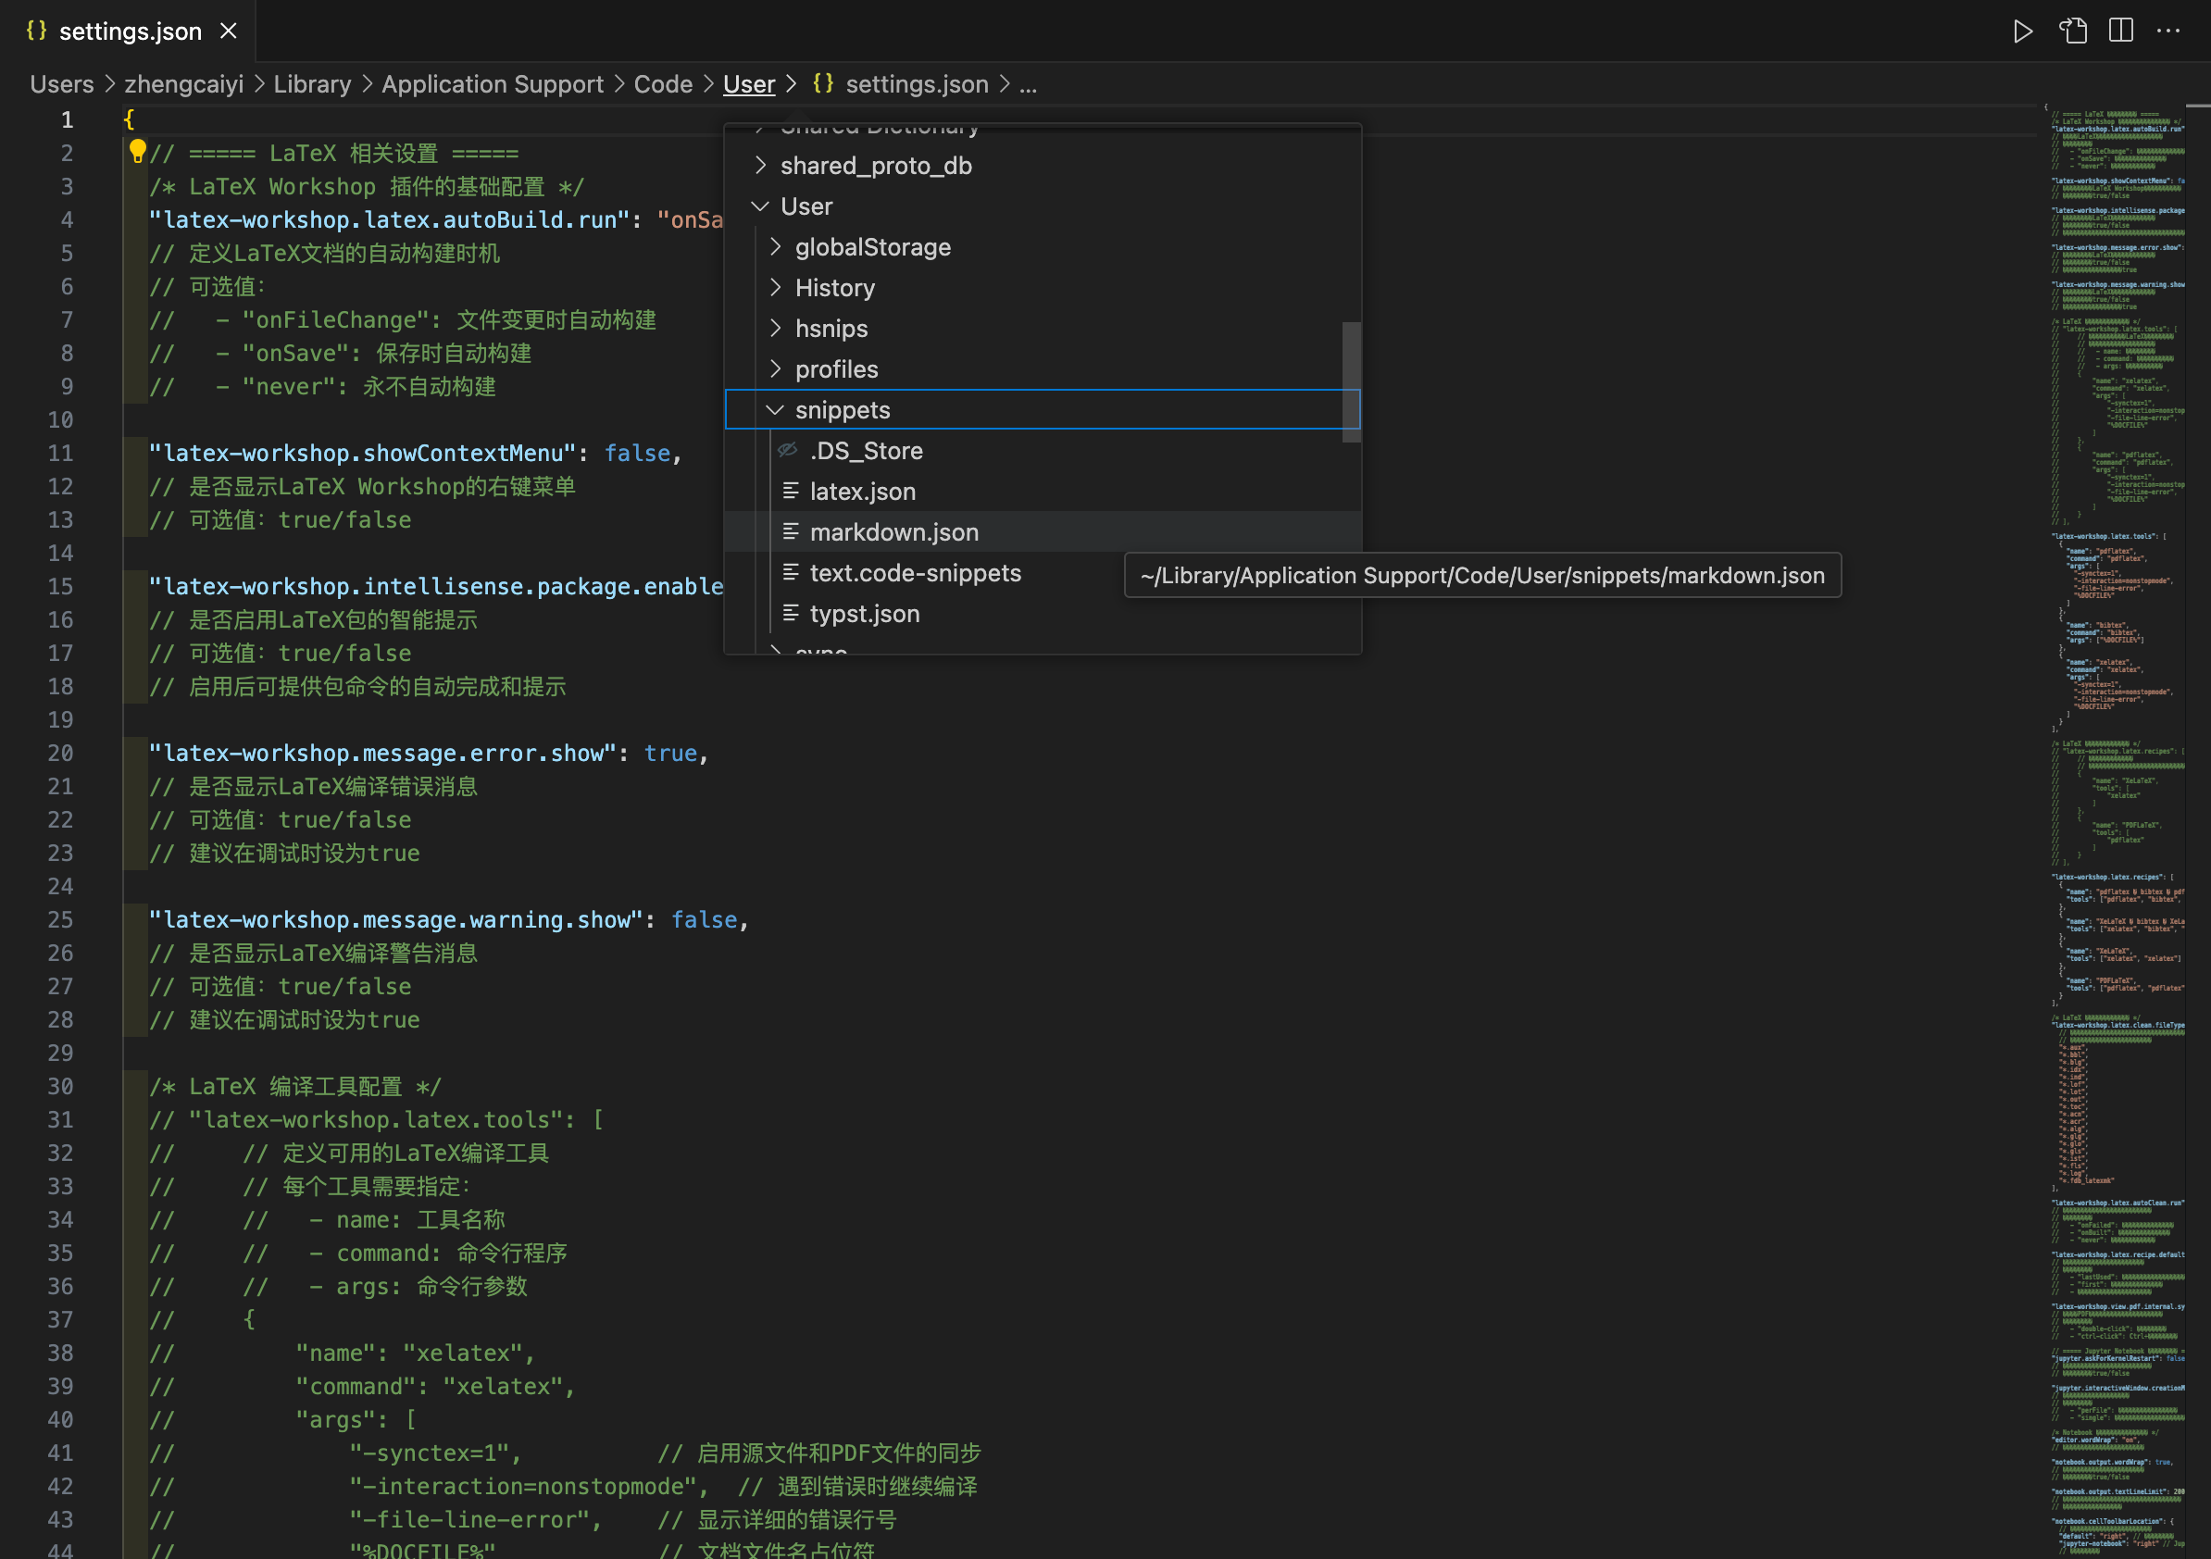This screenshot has height=1559, width=2211.
Task: Collapse the User folder in tree
Action: [x=760, y=206]
